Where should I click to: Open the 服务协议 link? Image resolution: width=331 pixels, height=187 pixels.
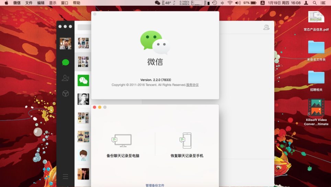tap(192, 85)
